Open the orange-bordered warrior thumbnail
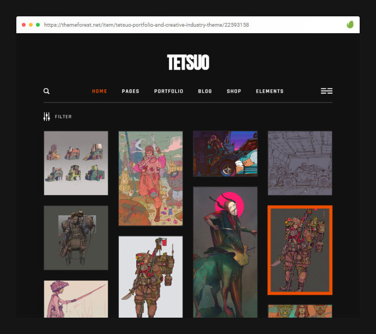This screenshot has height=334, width=376. 300,250
